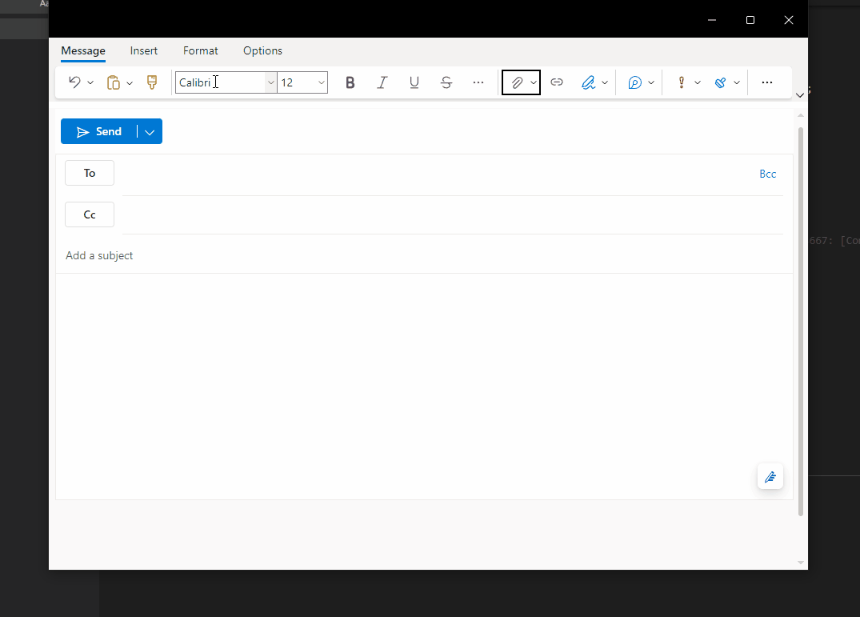Screen dimensions: 860x617
Task: Toggle italic formatting
Action: click(x=382, y=82)
